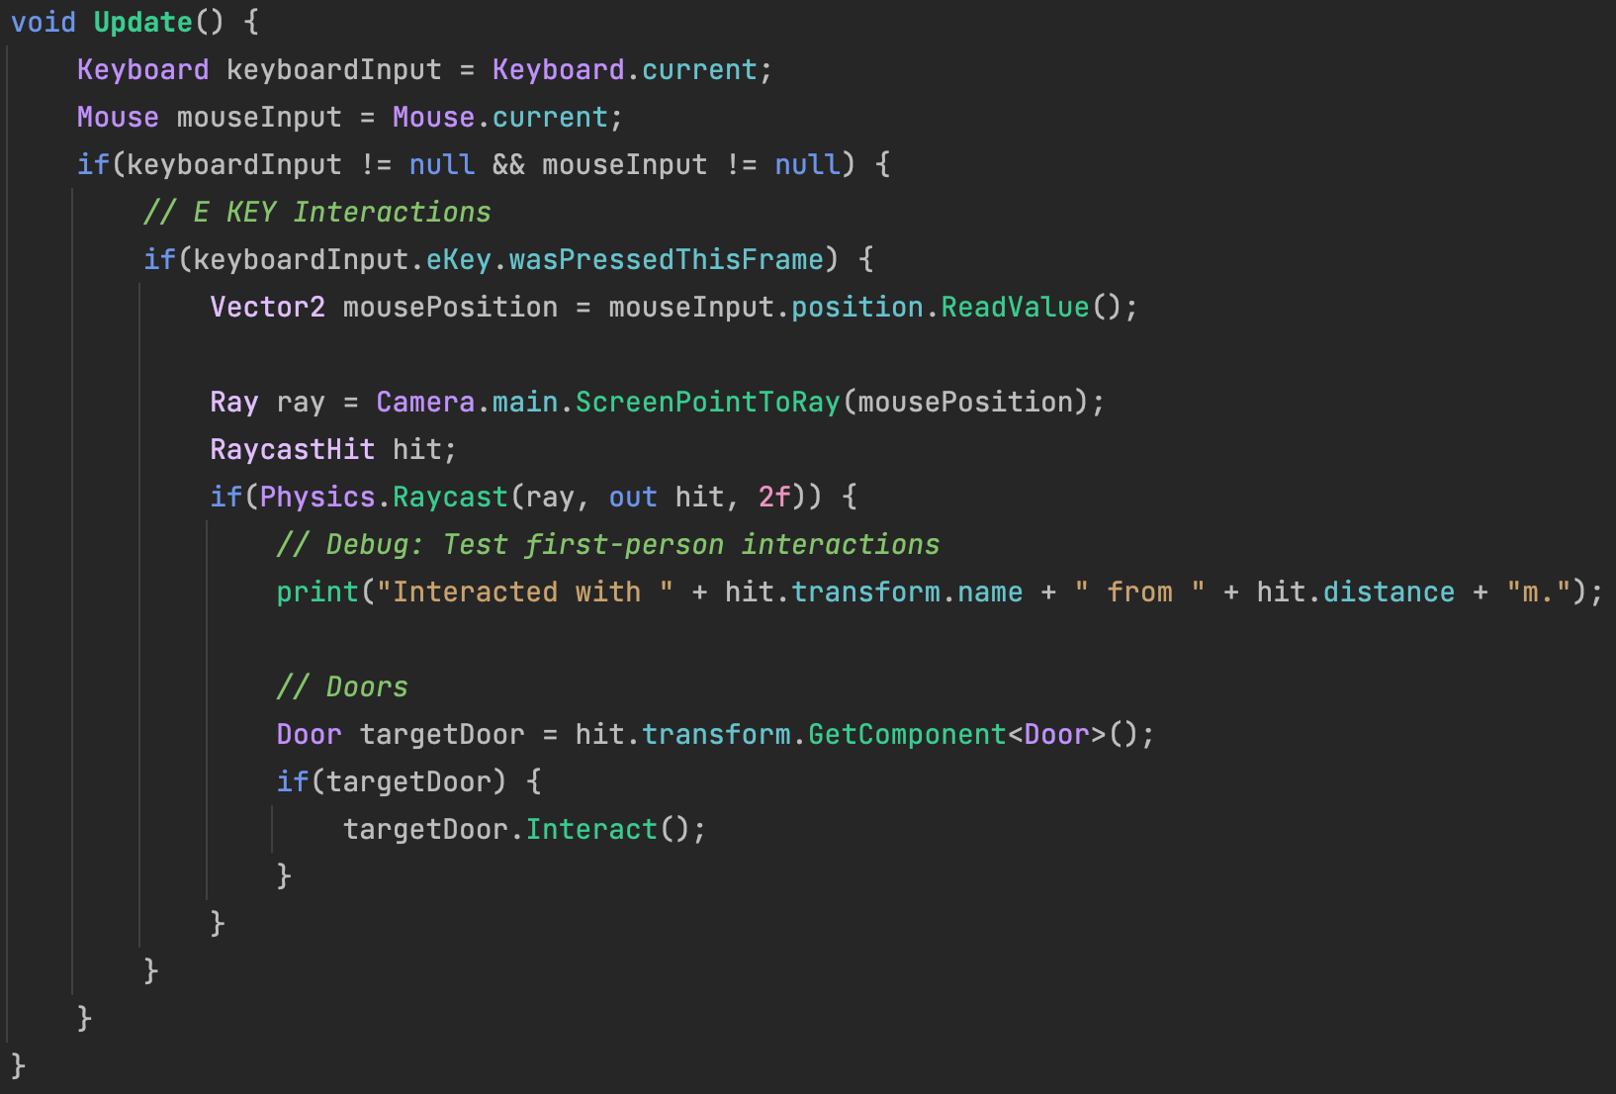
Task: Click the "Interacted with " string literal
Action: pyautogui.click(x=524, y=592)
